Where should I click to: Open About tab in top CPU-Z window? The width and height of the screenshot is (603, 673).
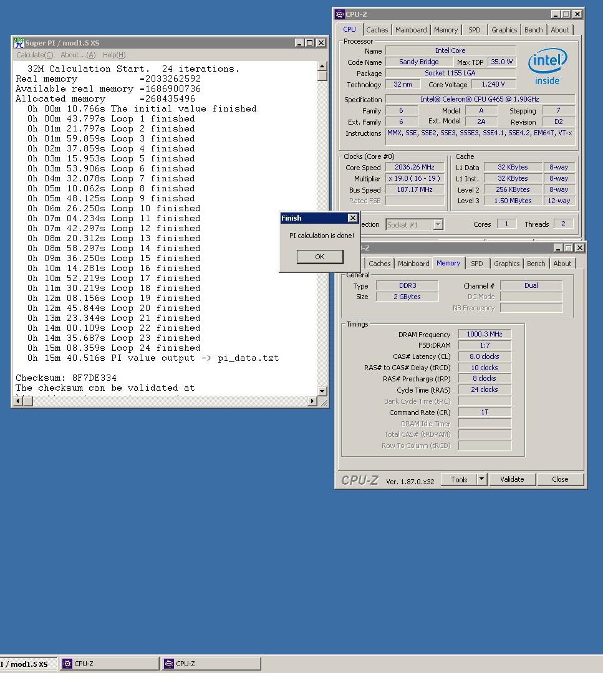(559, 30)
